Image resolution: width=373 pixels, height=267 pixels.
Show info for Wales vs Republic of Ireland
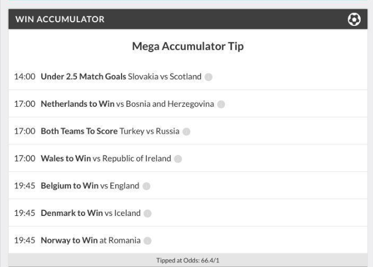[x=178, y=159]
